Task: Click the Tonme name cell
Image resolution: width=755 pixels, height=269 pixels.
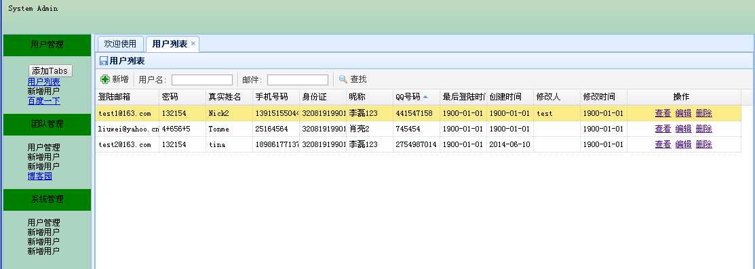Action: pos(229,129)
